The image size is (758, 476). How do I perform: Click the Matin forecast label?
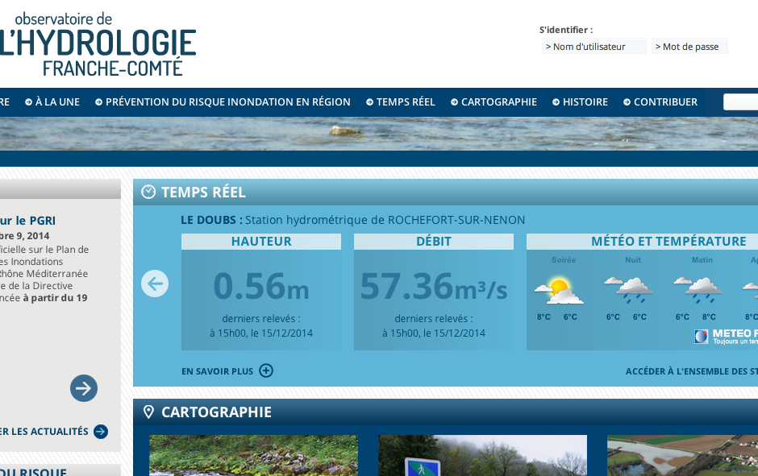[x=702, y=259]
